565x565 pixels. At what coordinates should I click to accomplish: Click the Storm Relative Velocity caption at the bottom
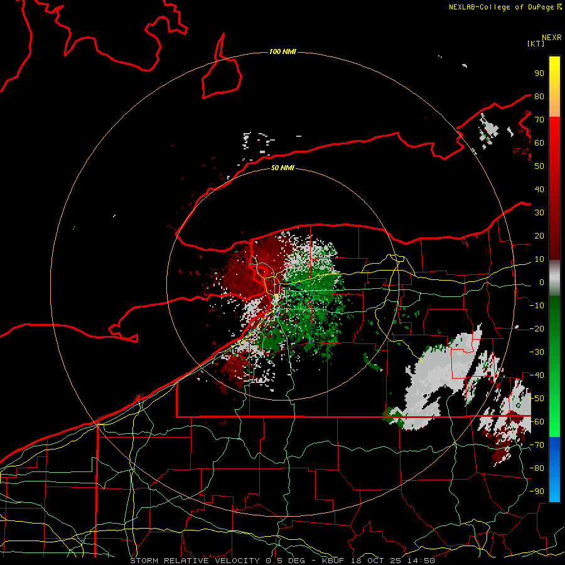point(282,561)
